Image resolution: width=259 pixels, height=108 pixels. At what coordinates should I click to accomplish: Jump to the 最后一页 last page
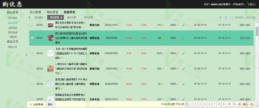pos(248,104)
